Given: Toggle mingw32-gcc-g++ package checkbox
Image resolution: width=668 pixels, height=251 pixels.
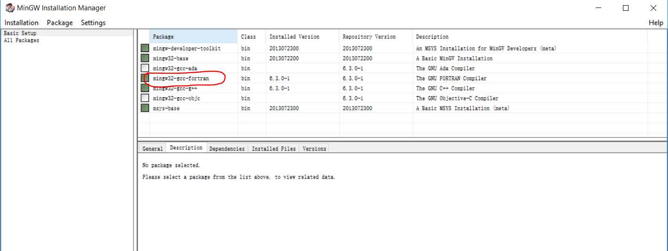Looking at the screenshot, I should 145,88.
